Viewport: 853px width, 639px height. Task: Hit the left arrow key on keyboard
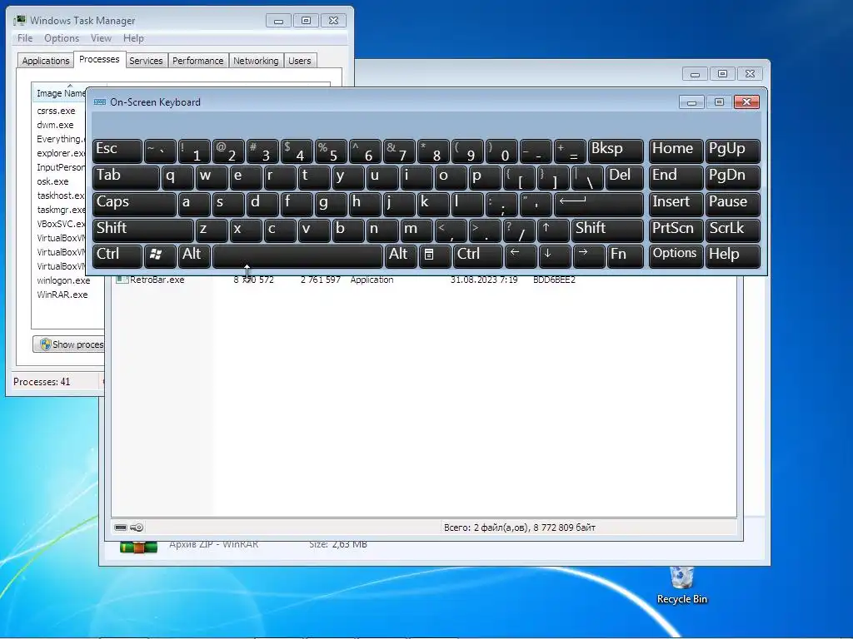[x=521, y=256]
